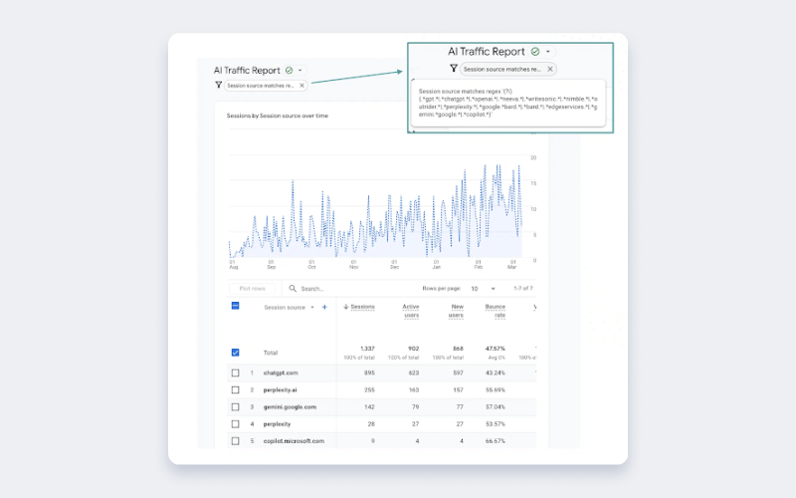Click the Sessions sort arrow icon
This screenshot has width=796, height=498.
coord(345,307)
